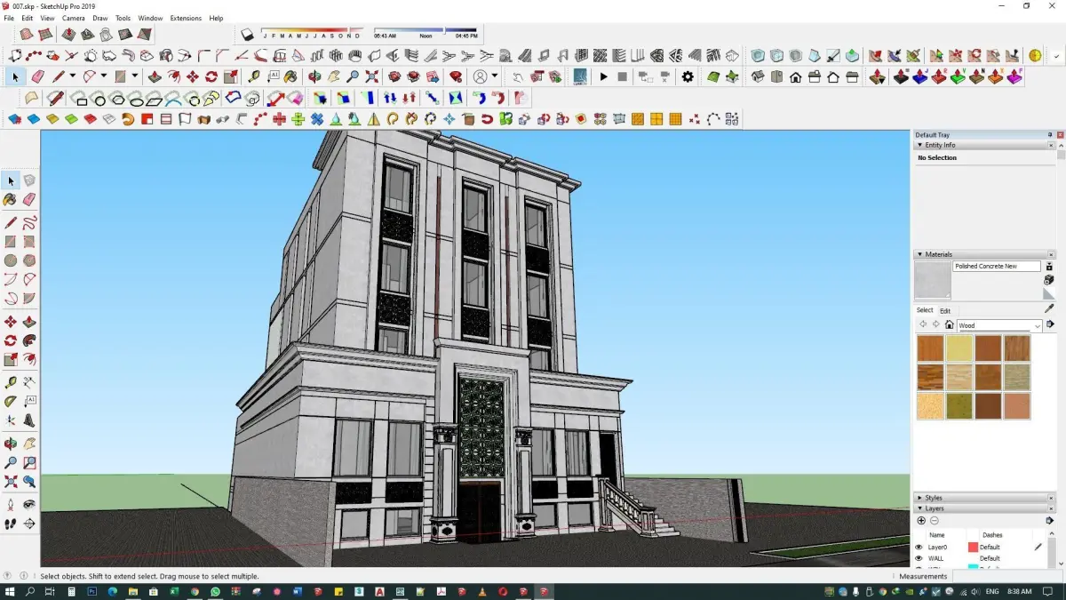Select the first wood material swatch

pyautogui.click(x=930, y=348)
